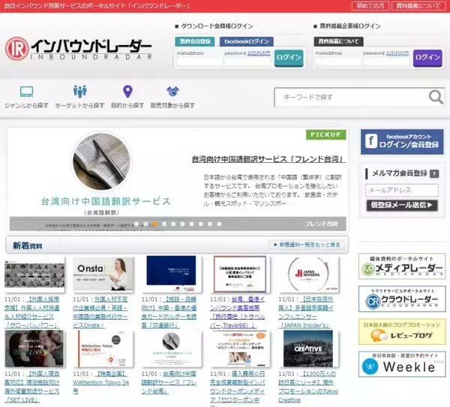This screenshot has width=450, height=407.
Task: Open the クラウドレーダー banner
Action: click(x=402, y=299)
